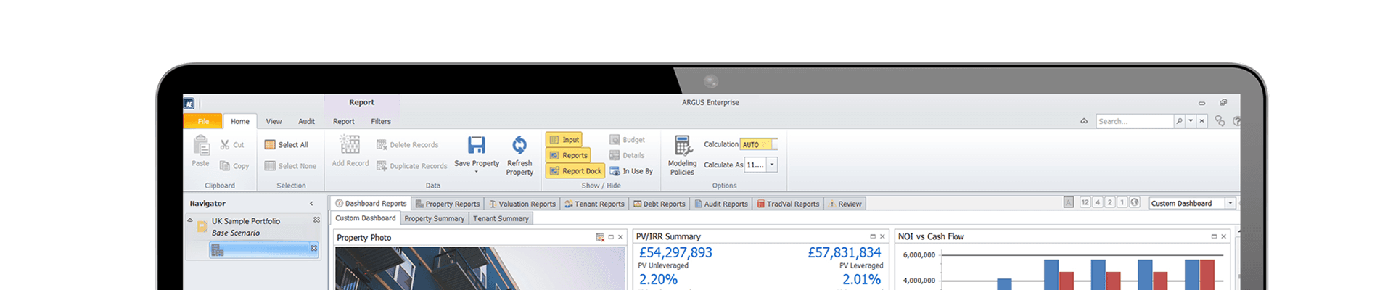Screen dimensions: 1393x290
Task: Click the Save Property floppy icon
Action: pyautogui.click(x=477, y=144)
